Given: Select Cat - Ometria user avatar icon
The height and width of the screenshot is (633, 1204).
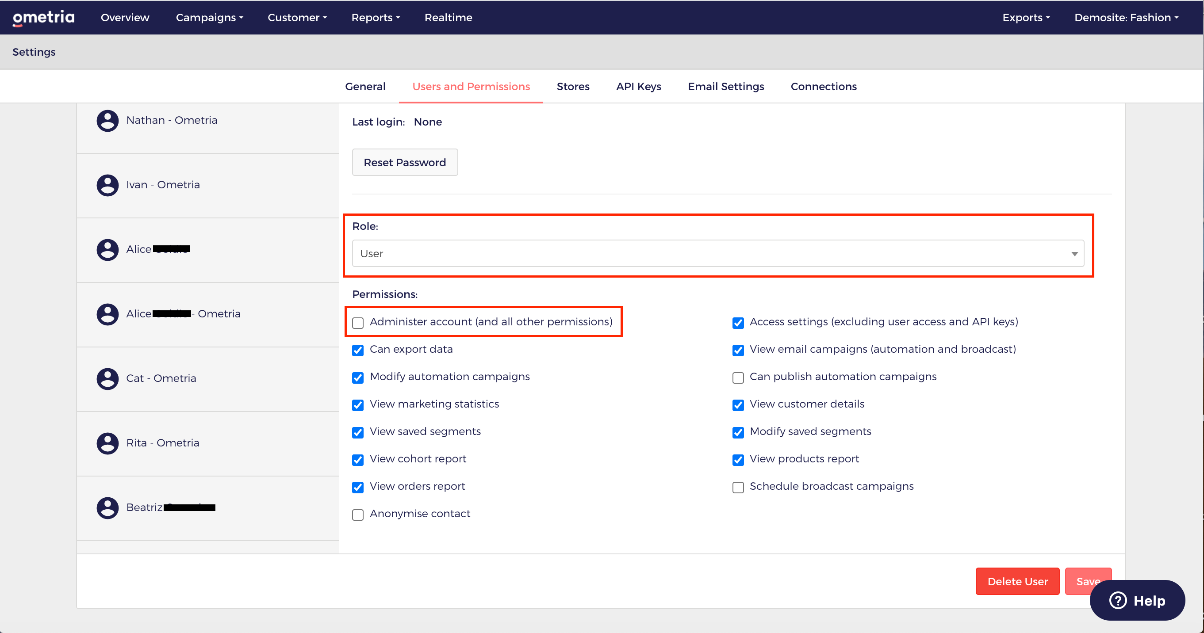Looking at the screenshot, I should [107, 378].
